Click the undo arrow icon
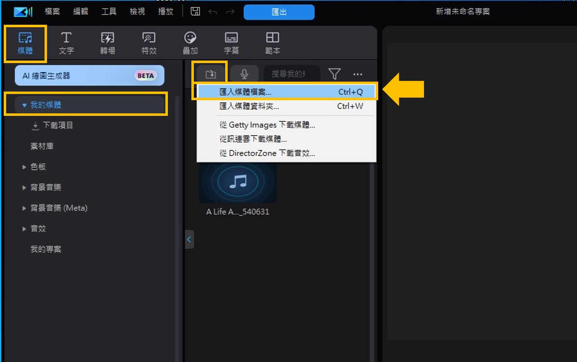The image size is (577, 362). [213, 12]
